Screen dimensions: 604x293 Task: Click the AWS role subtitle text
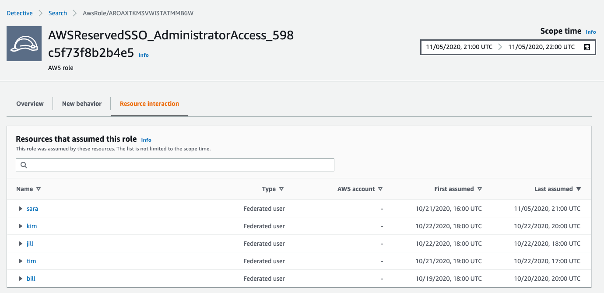click(61, 68)
